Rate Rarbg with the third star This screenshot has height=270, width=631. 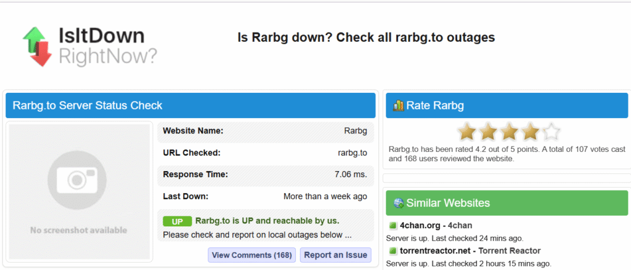click(509, 132)
